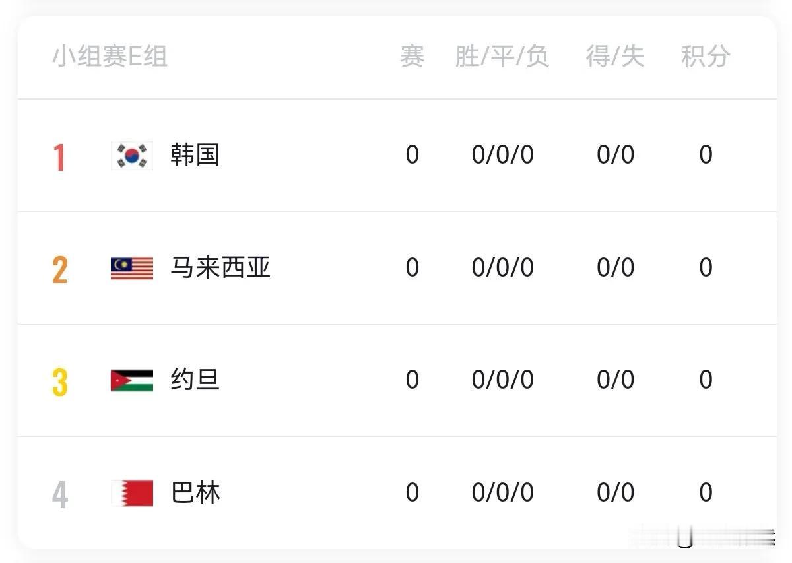792x563 pixels.
Task: Click the South Korea flag icon
Action: [132, 156]
